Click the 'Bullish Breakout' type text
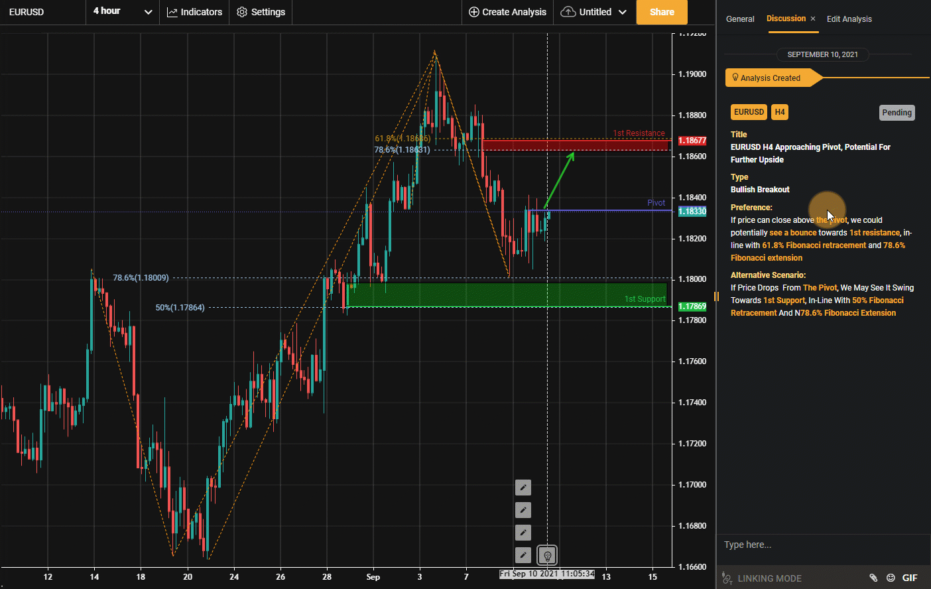The width and height of the screenshot is (931, 589). click(x=760, y=190)
